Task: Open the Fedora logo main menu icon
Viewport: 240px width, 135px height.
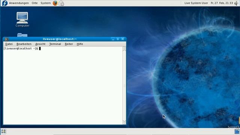Action: [5, 3]
